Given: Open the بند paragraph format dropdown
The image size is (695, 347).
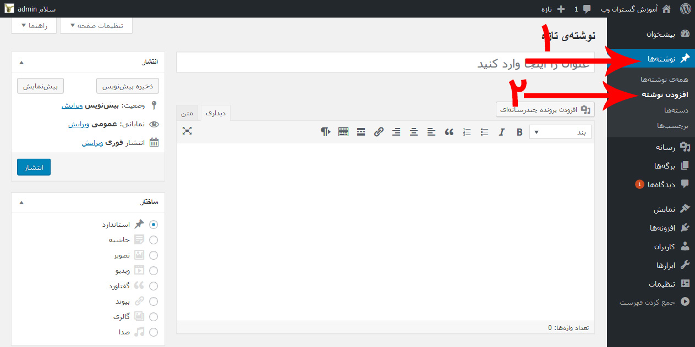Looking at the screenshot, I should [x=560, y=132].
